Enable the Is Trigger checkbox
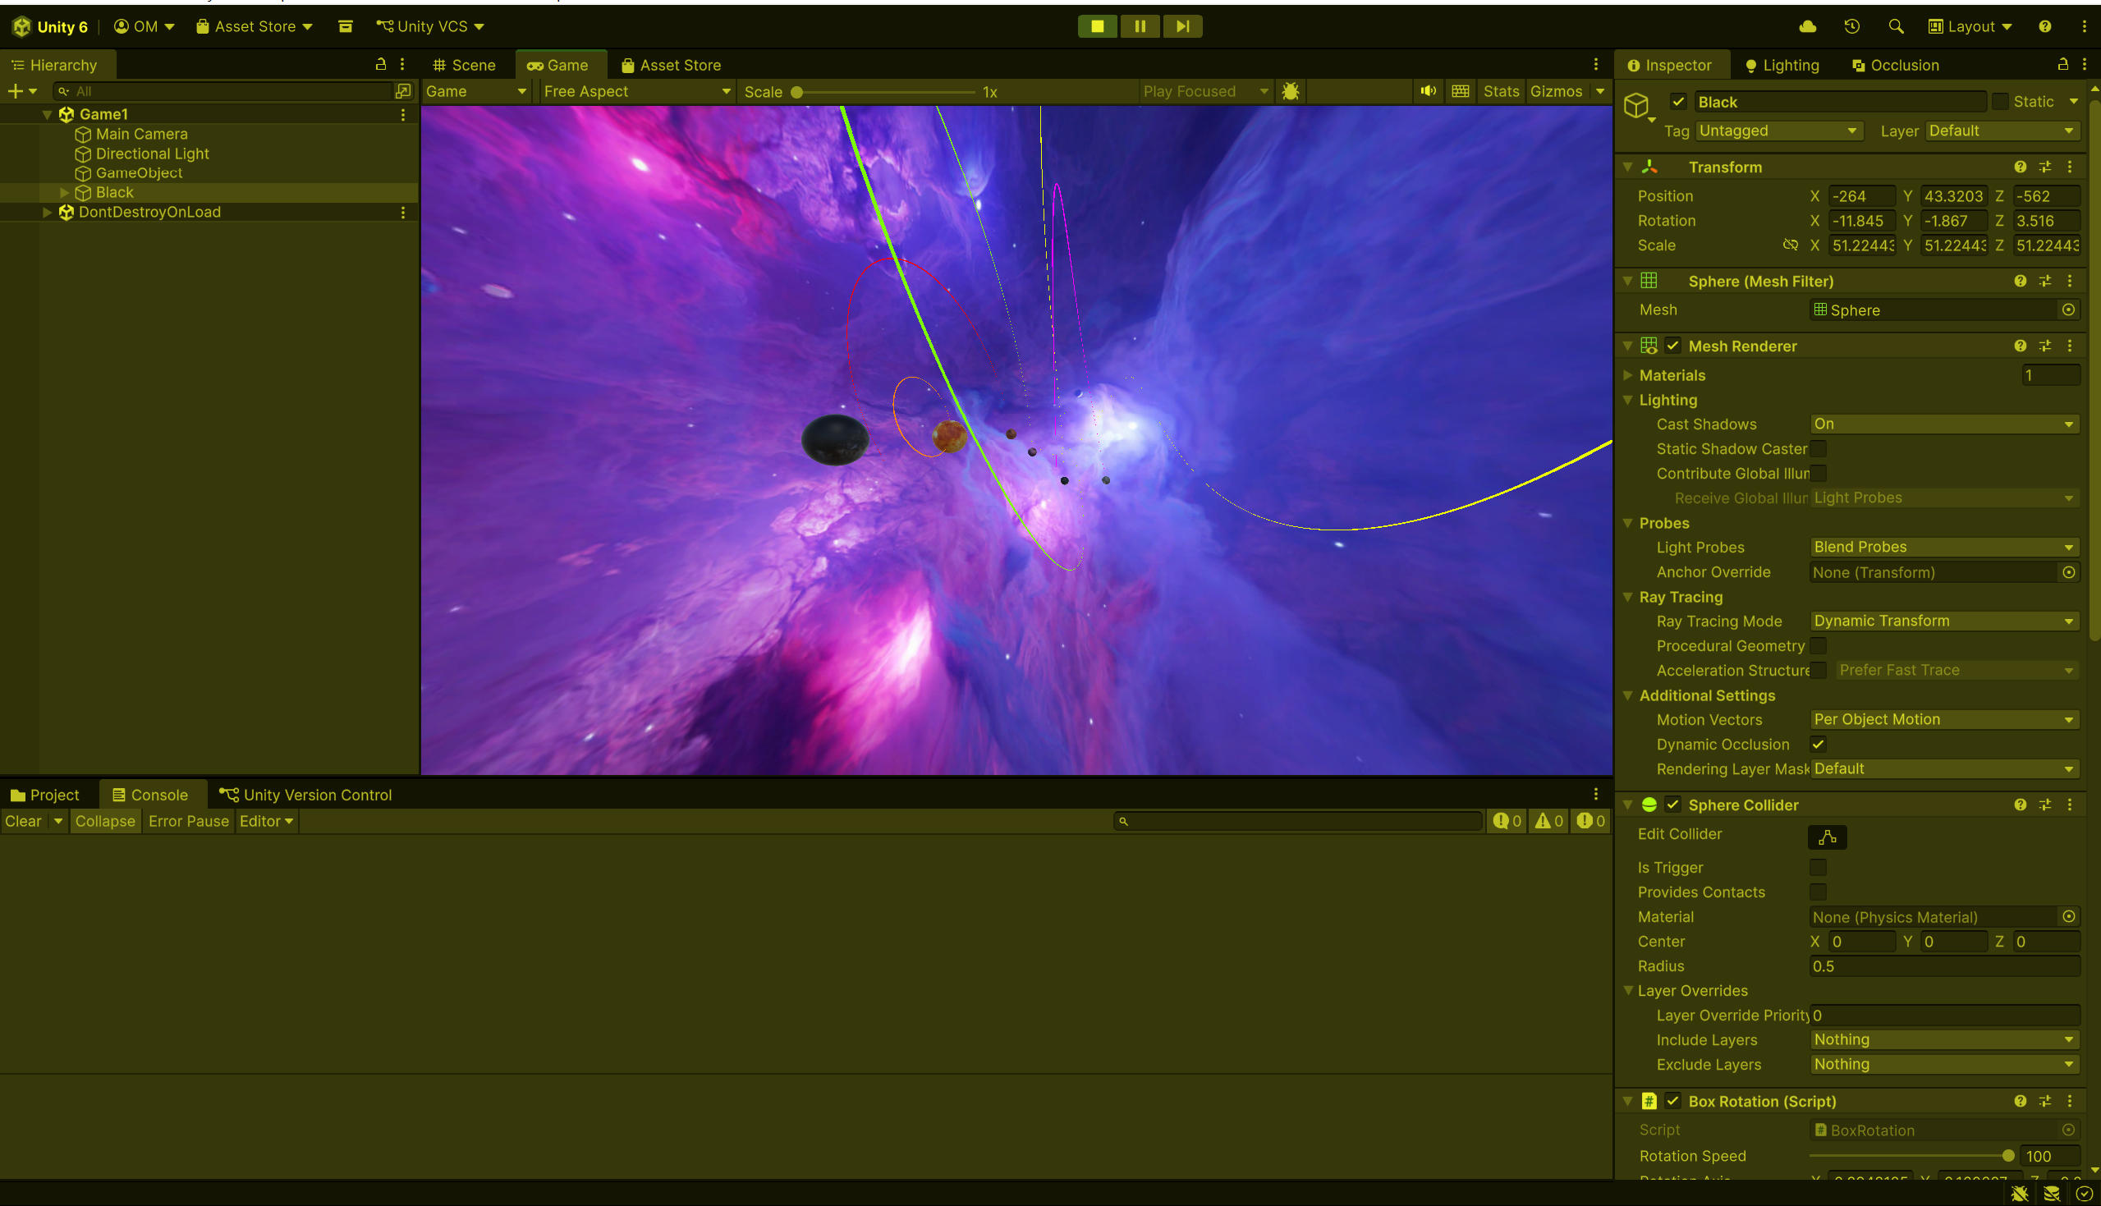This screenshot has height=1206, width=2101. [x=1818, y=867]
